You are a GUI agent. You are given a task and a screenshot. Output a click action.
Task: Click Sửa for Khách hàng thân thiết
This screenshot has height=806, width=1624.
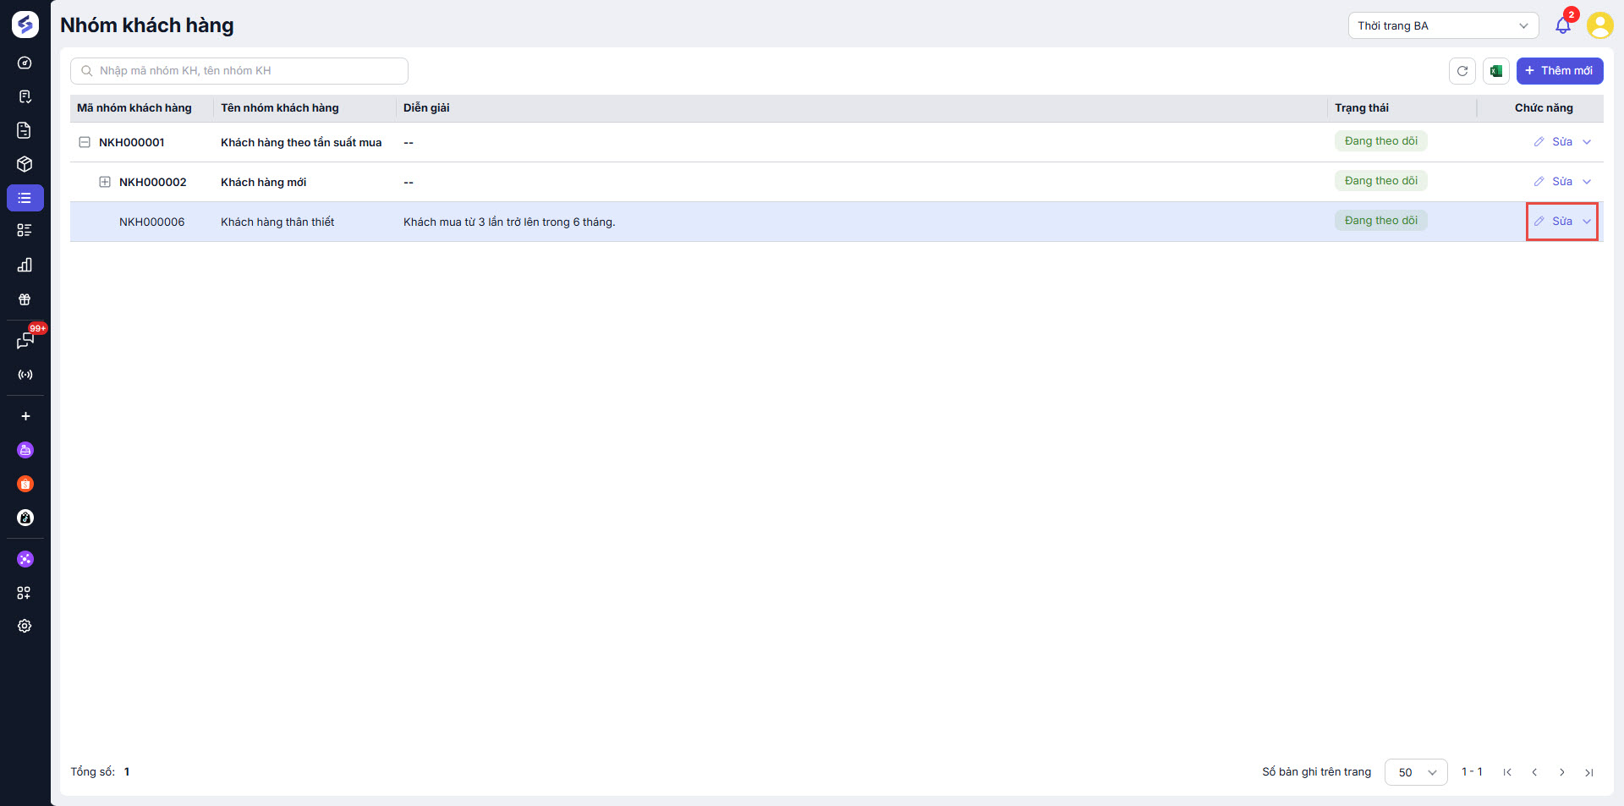click(1553, 222)
